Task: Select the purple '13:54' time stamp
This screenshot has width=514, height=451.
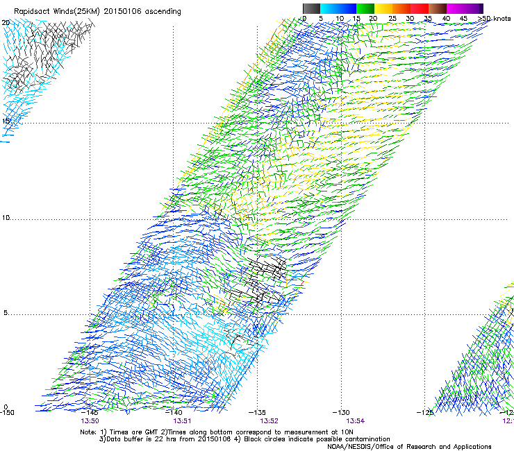Action: point(356,421)
